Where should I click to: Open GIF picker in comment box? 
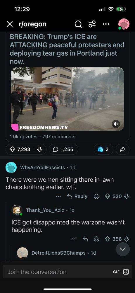[116, 272]
